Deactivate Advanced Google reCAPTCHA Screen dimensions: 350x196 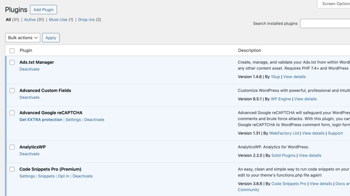(94, 120)
